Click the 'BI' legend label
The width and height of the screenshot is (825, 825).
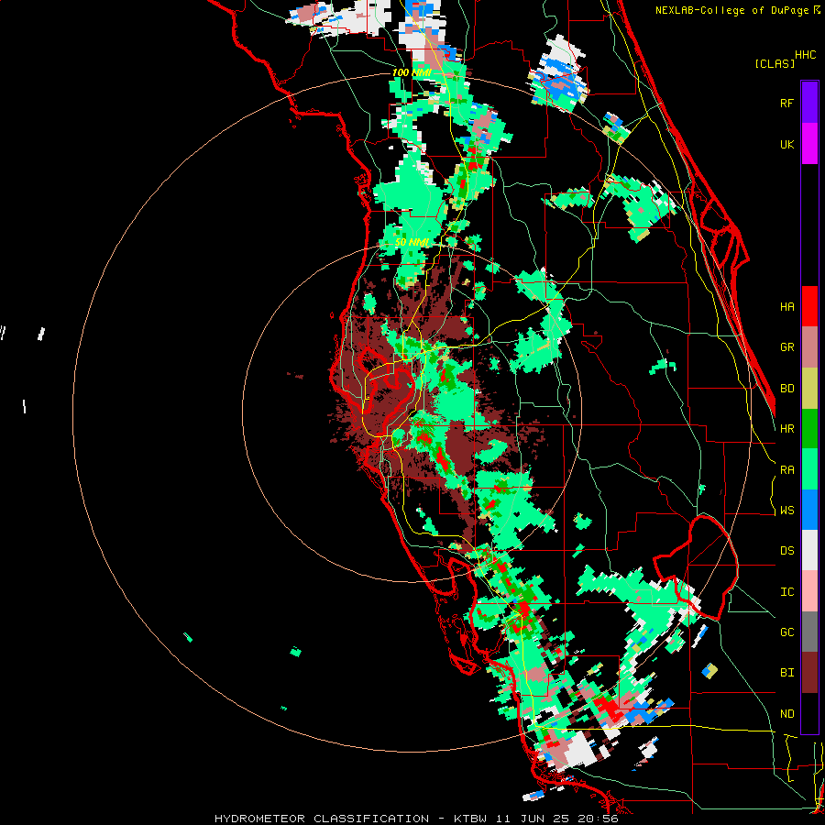click(x=786, y=673)
